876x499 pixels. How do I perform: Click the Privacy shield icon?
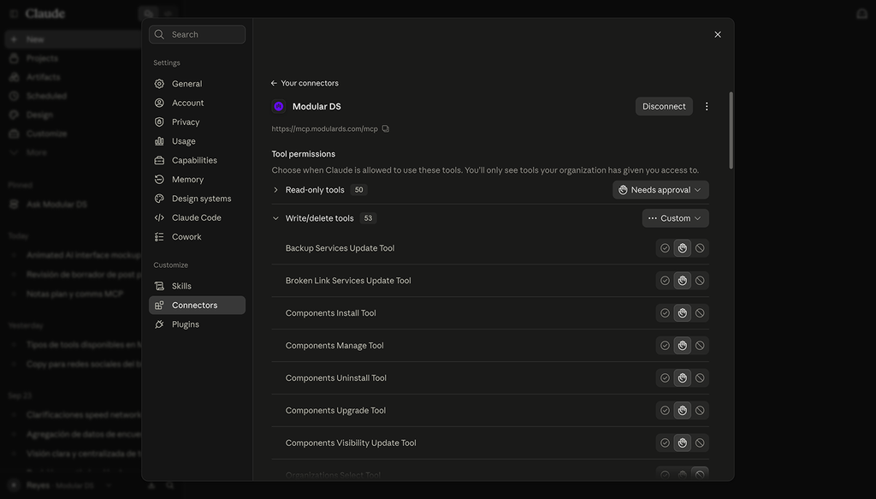(159, 122)
